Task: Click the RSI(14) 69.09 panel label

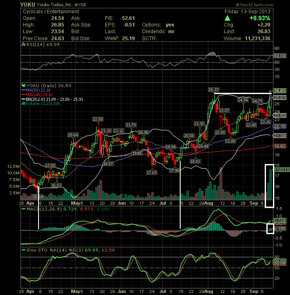Action: (43, 45)
